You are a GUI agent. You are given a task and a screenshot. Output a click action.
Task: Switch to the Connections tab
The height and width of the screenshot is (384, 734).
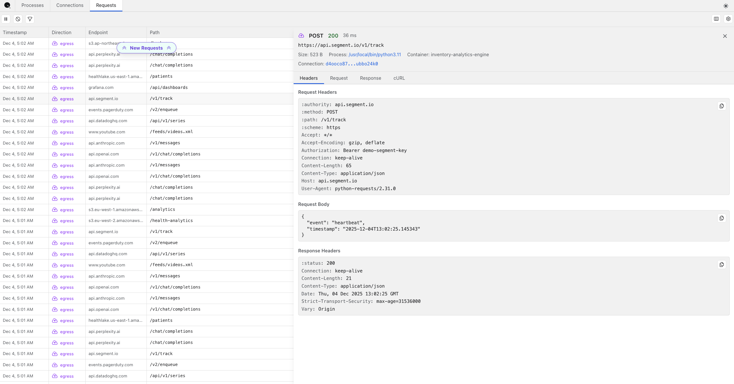[70, 5]
